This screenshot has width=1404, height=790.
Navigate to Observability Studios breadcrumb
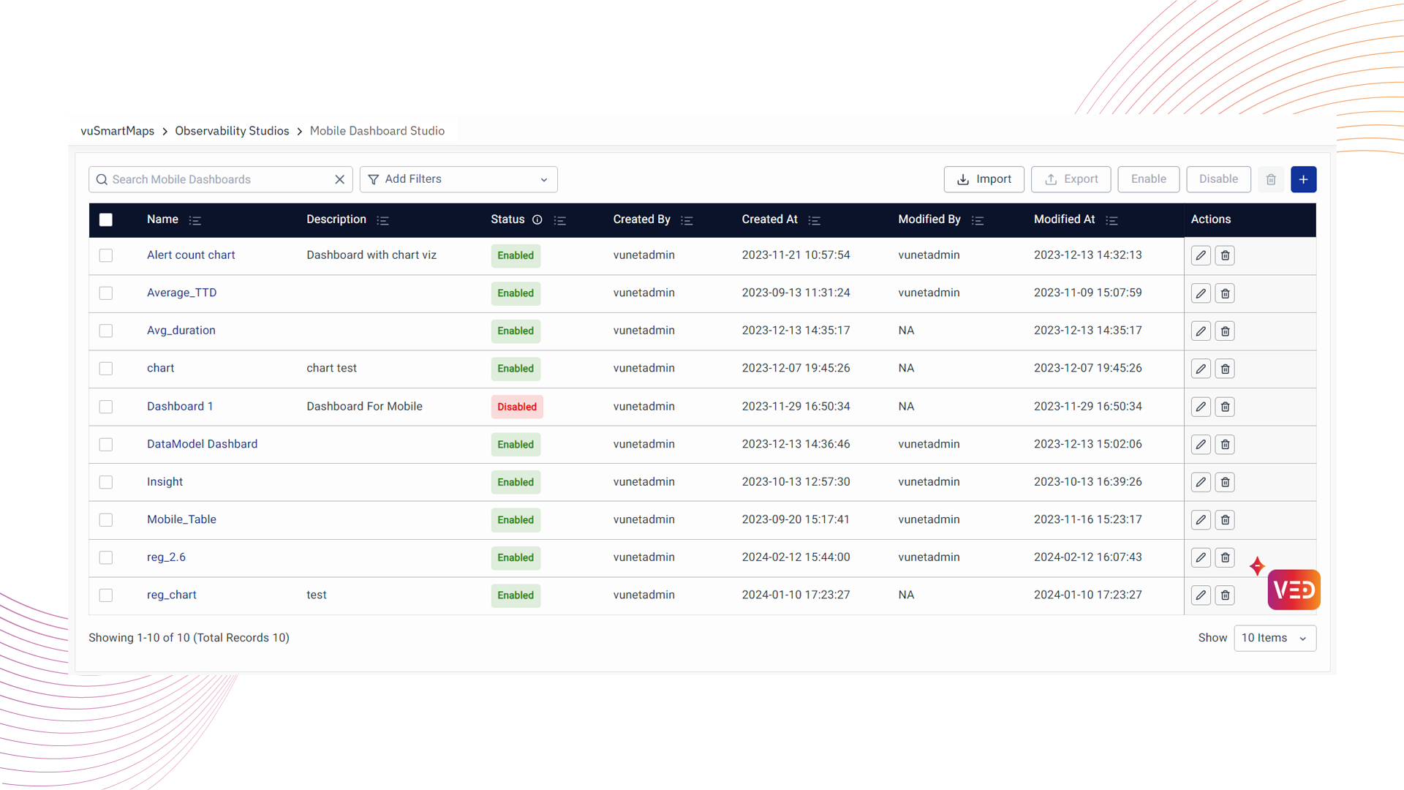tap(232, 131)
